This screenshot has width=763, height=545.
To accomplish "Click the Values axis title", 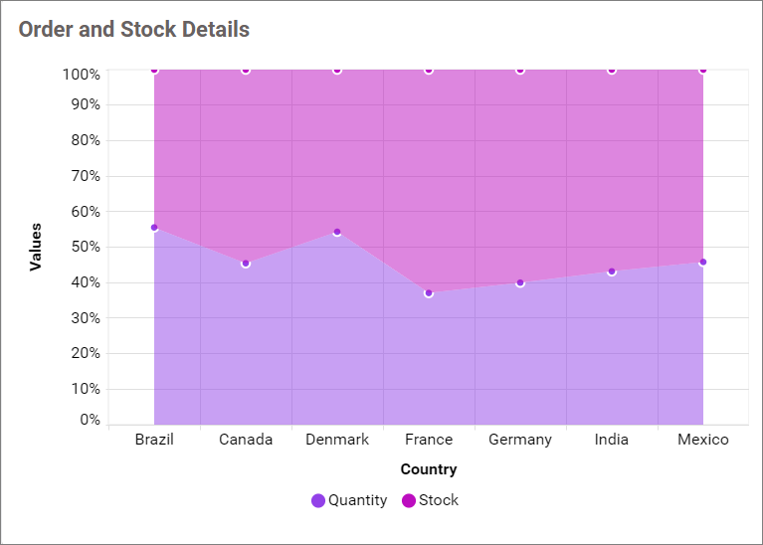I will tap(36, 247).
